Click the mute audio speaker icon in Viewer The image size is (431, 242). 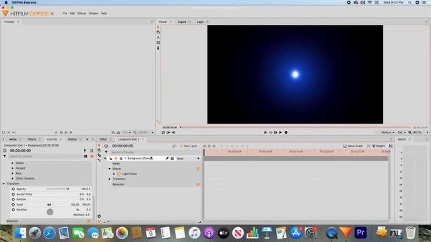[x=174, y=132]
